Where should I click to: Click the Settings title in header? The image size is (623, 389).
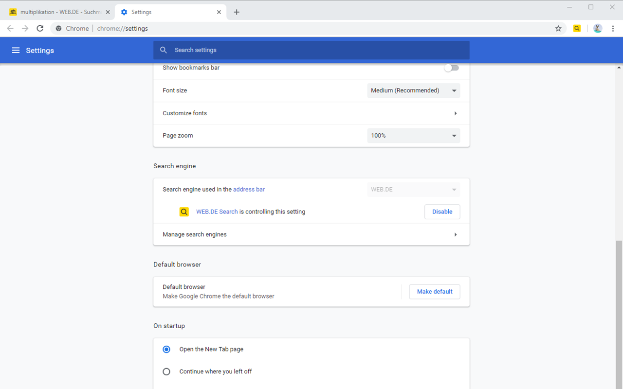[x=40, y=51]
